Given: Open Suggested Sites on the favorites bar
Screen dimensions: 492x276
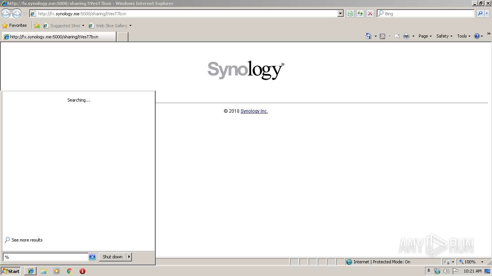Looking at the screenshot, I should (63, 26).
